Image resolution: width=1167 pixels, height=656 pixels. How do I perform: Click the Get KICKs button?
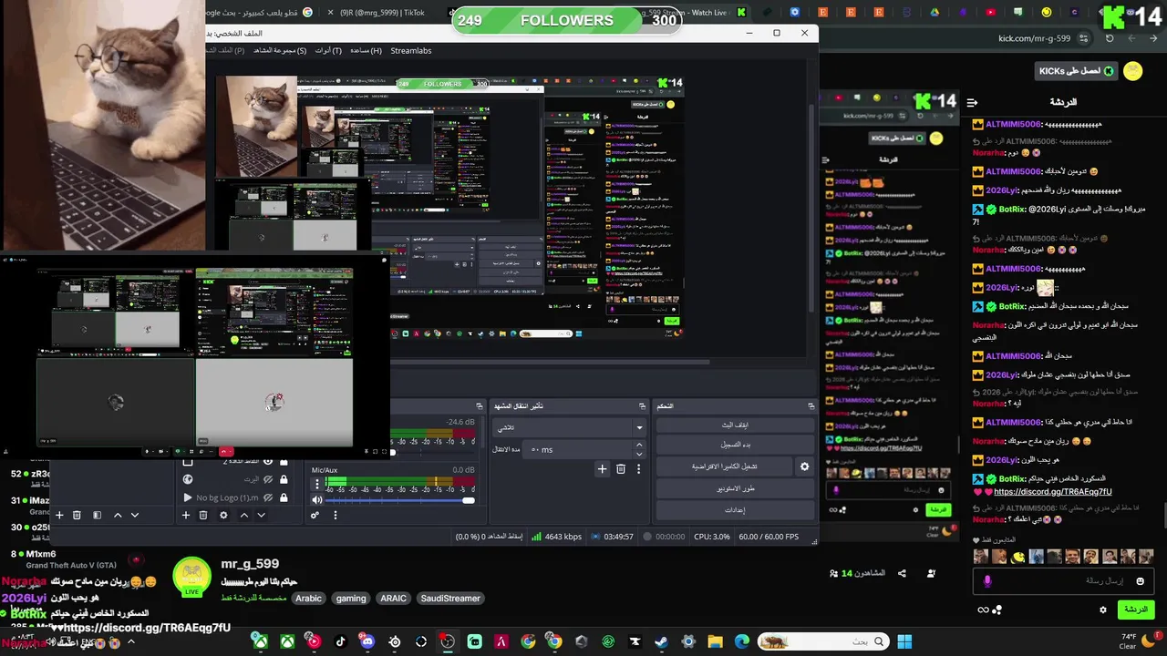[x=1076, y=71]
